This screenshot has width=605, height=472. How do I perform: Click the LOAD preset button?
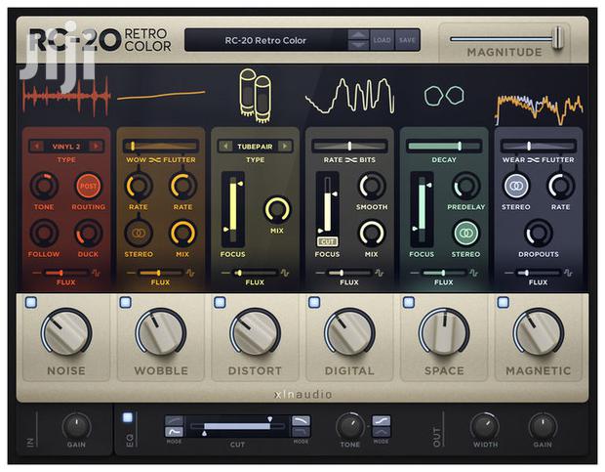(x=382, y=40)
